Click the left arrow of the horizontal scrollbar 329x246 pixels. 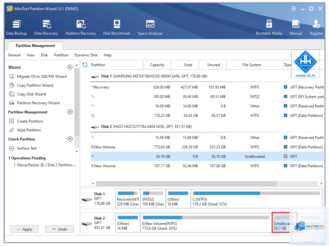pyautogui.click(x=93, y=184)
